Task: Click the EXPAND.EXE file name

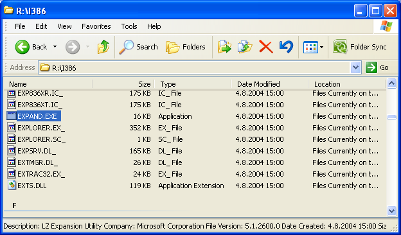Action: [x=37, y=116]
